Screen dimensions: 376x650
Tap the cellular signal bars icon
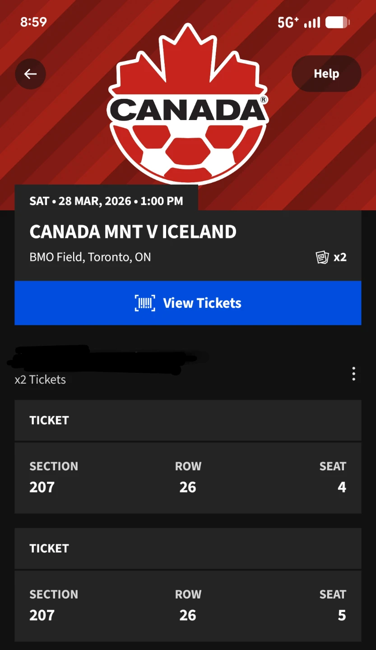click(x=312, y=22)
